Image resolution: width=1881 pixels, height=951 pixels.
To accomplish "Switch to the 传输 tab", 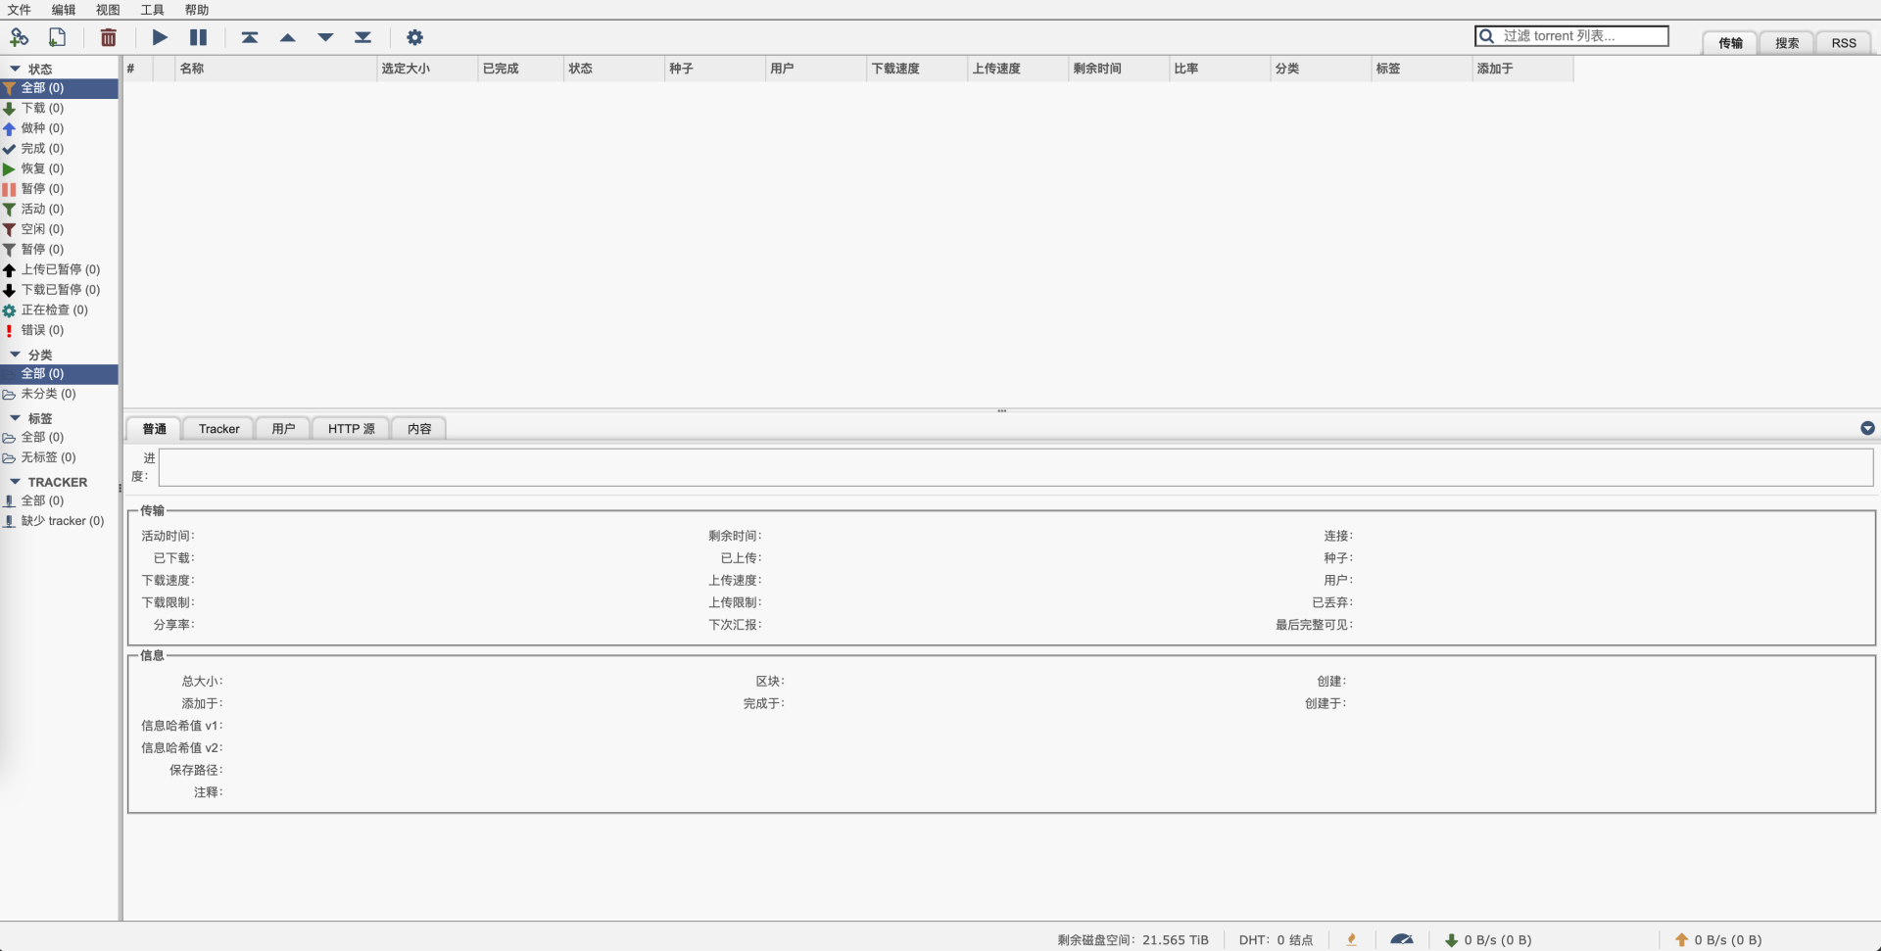I will (1730, 43).
